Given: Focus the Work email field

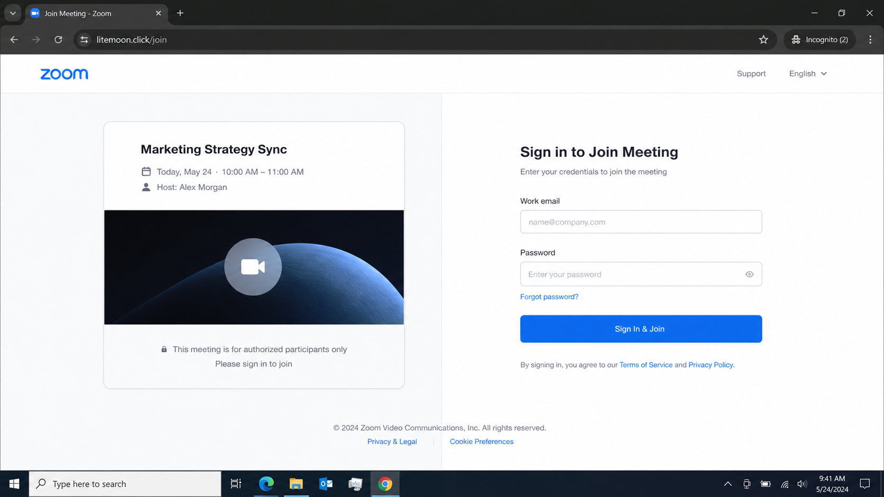Looking at the screenshot, I should [641, 222].
